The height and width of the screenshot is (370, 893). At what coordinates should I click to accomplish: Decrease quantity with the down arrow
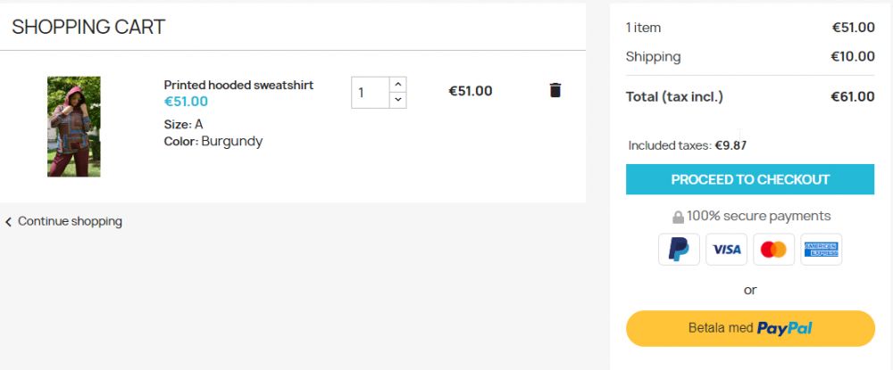(x=397, y=100)
